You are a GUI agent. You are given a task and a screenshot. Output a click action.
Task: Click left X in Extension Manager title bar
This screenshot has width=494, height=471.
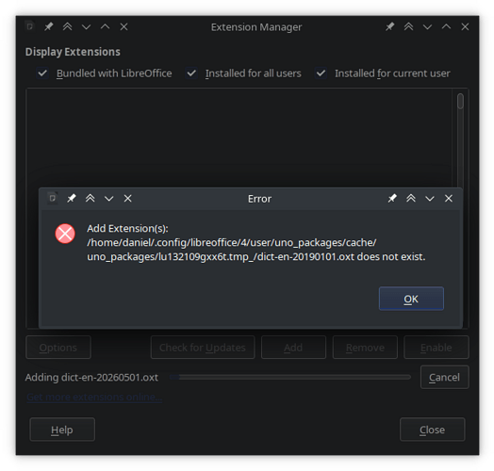click(124, 26)
